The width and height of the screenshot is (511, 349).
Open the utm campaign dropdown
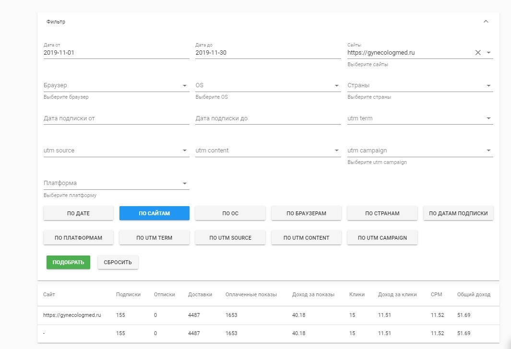coord(420,151)
